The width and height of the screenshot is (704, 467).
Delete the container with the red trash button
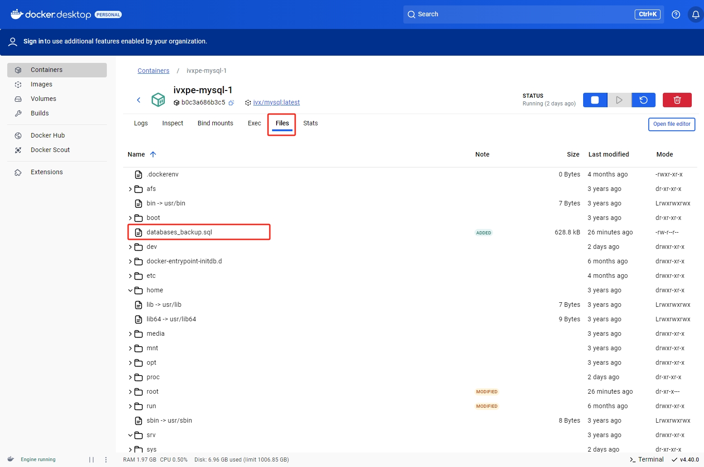pyautogui.click(x=677, y=100)
